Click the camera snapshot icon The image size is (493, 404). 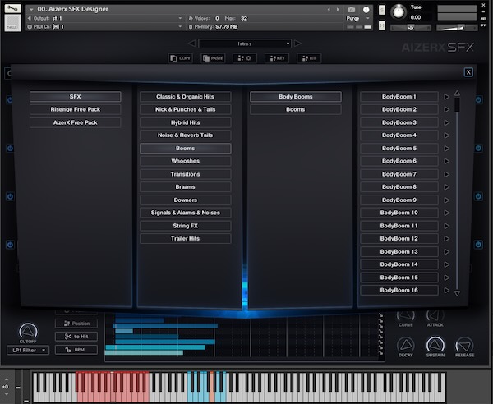point(351,10)
